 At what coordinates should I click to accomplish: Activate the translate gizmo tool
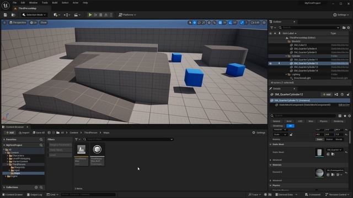(x=195, y=23)
